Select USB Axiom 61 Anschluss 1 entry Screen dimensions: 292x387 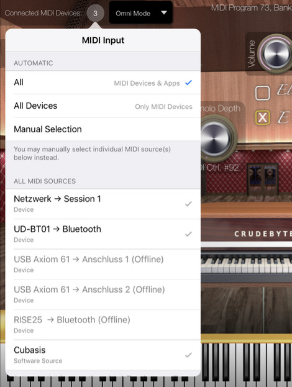click(x=103, y=264)
